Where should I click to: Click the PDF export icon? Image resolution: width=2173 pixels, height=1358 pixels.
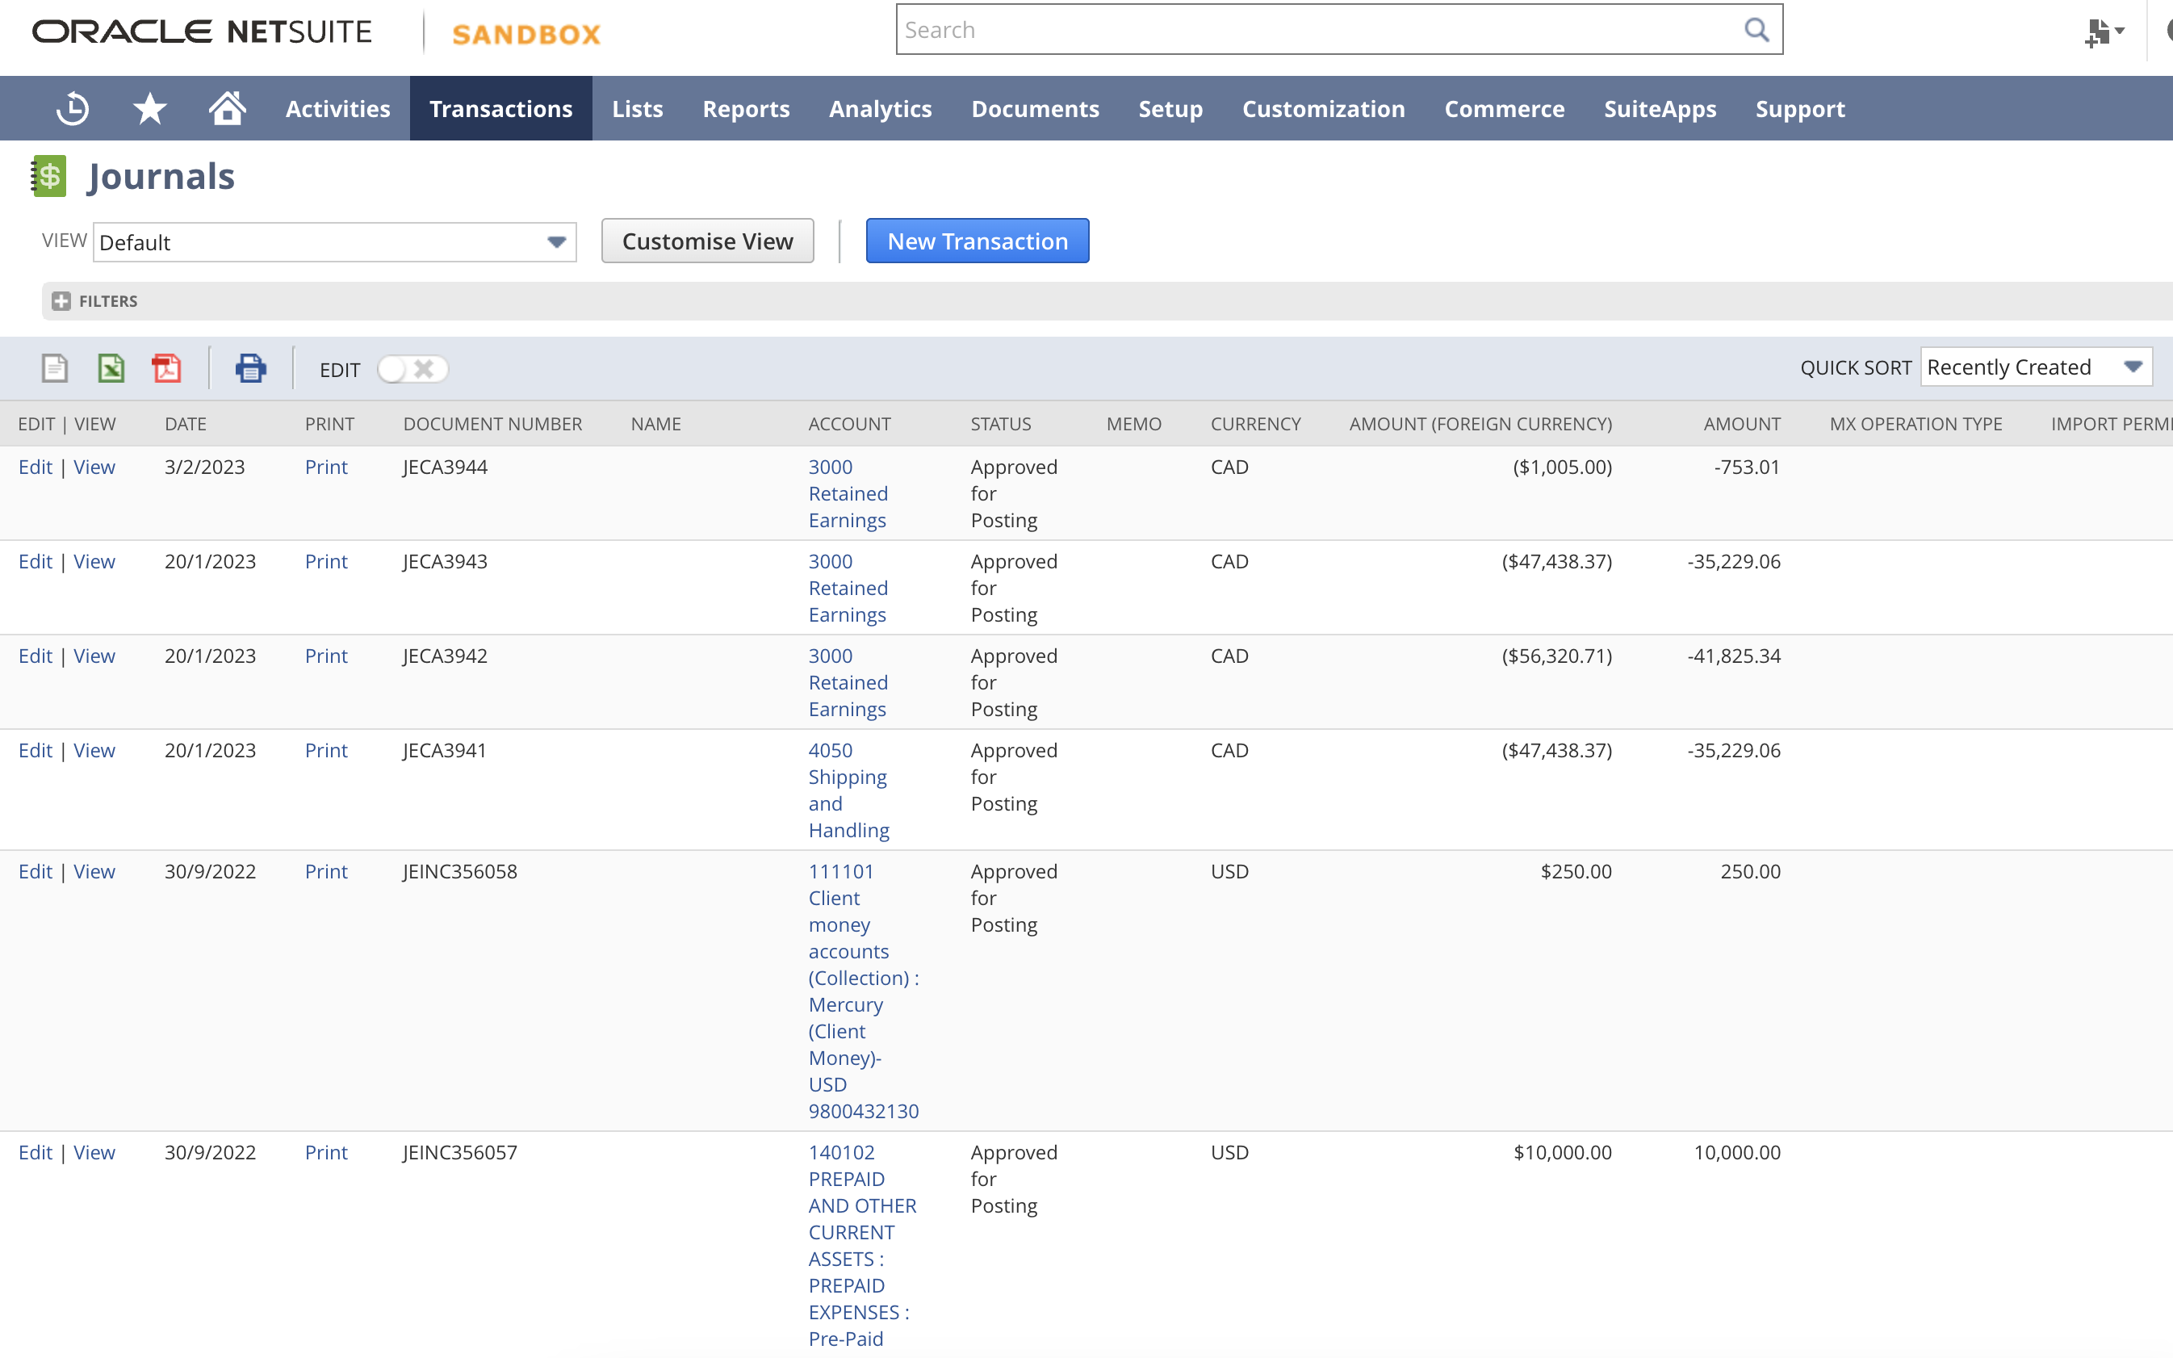[165, 367]
